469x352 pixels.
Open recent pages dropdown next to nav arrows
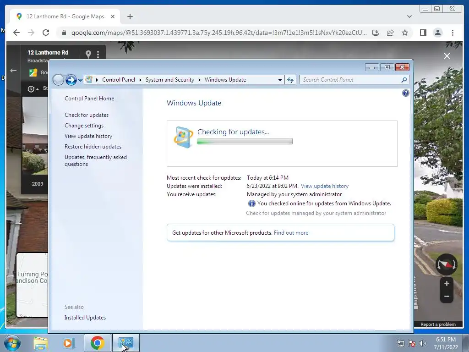pyautogui.click(x=80, y=80)
